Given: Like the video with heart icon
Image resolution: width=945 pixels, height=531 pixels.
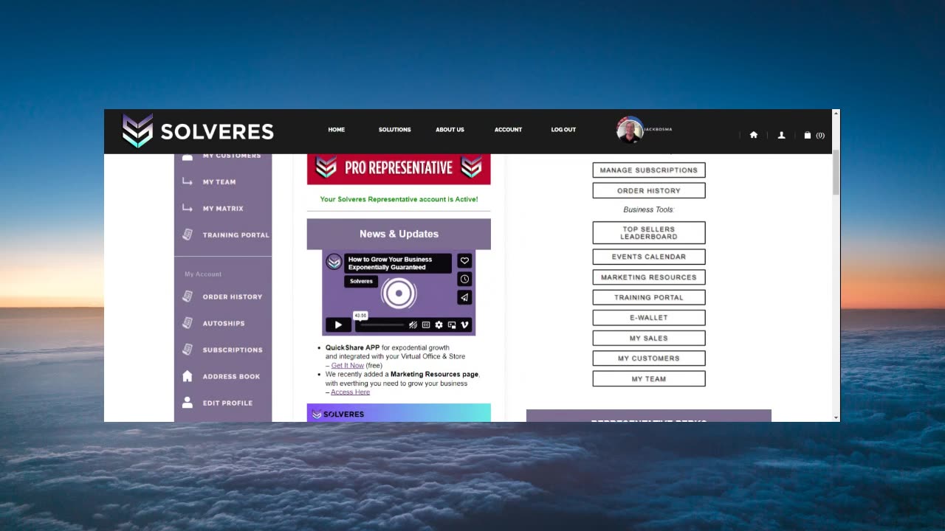Looking at the screenshot, I should [x=464, y=260].
